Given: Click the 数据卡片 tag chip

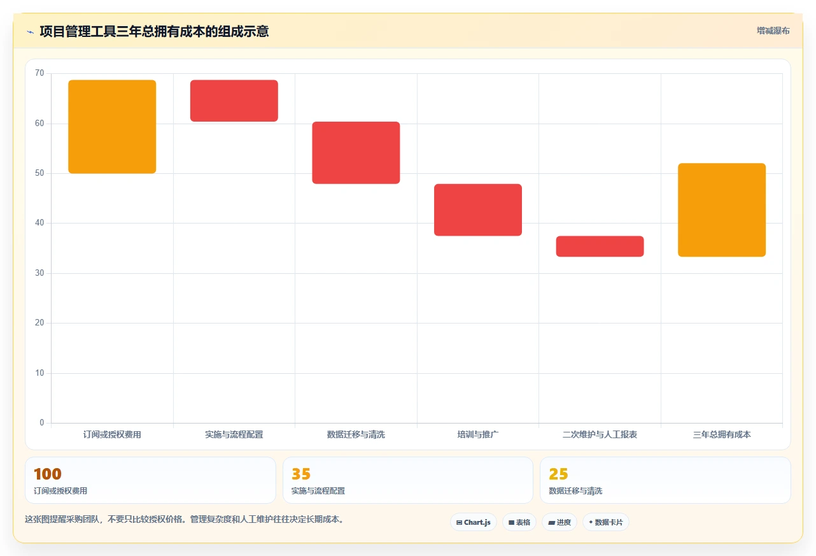Looking at the screenshot, I should click(x=605, y=522).
